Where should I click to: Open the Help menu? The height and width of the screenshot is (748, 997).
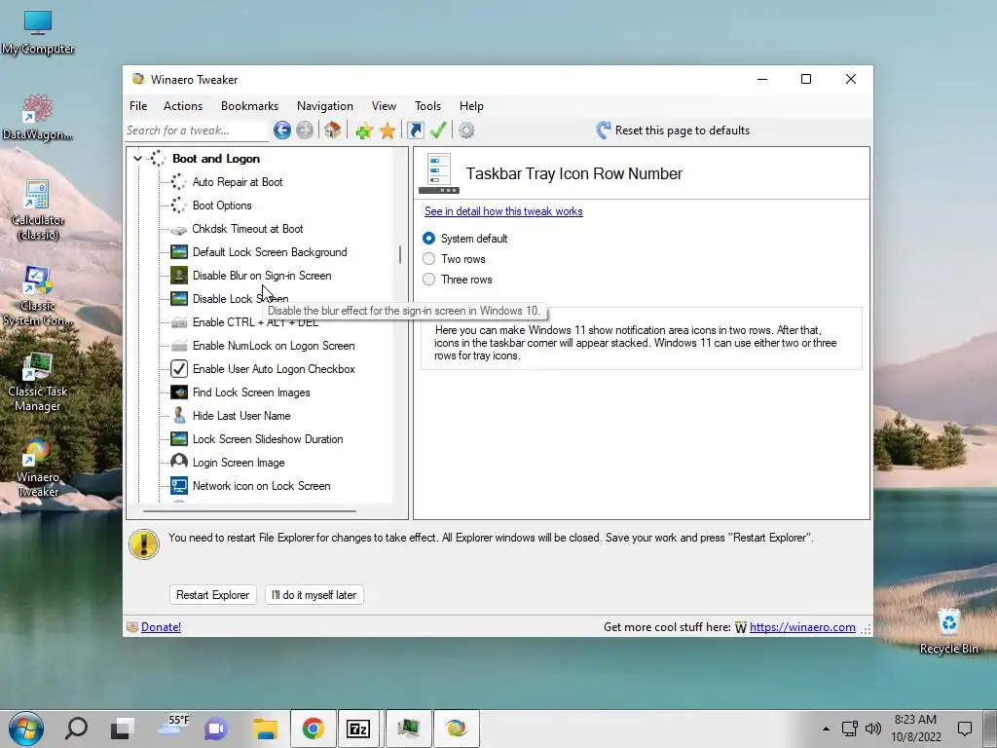[471, 106]
